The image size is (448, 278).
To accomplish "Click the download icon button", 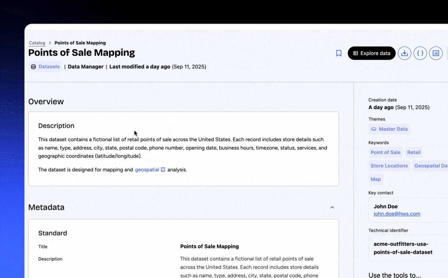I will [404, 53].
